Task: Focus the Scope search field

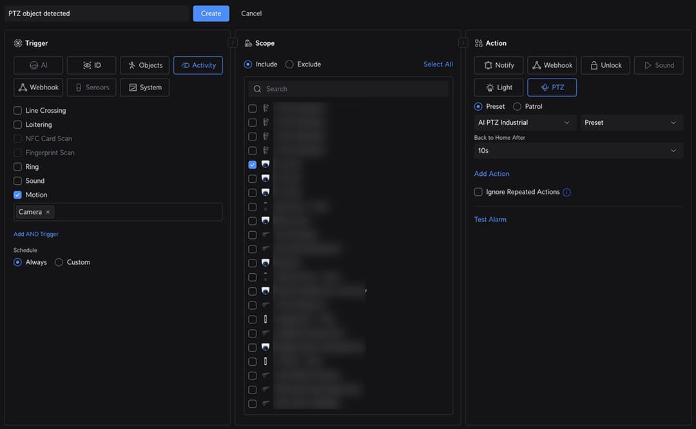Action: coord(349,89)
